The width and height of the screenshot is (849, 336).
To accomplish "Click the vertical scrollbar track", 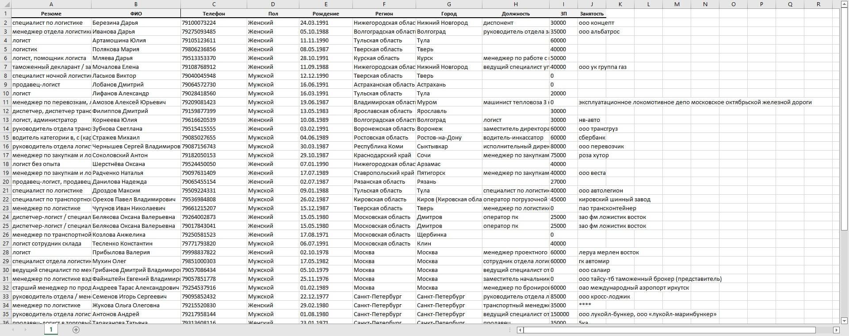I will point(844,274).
